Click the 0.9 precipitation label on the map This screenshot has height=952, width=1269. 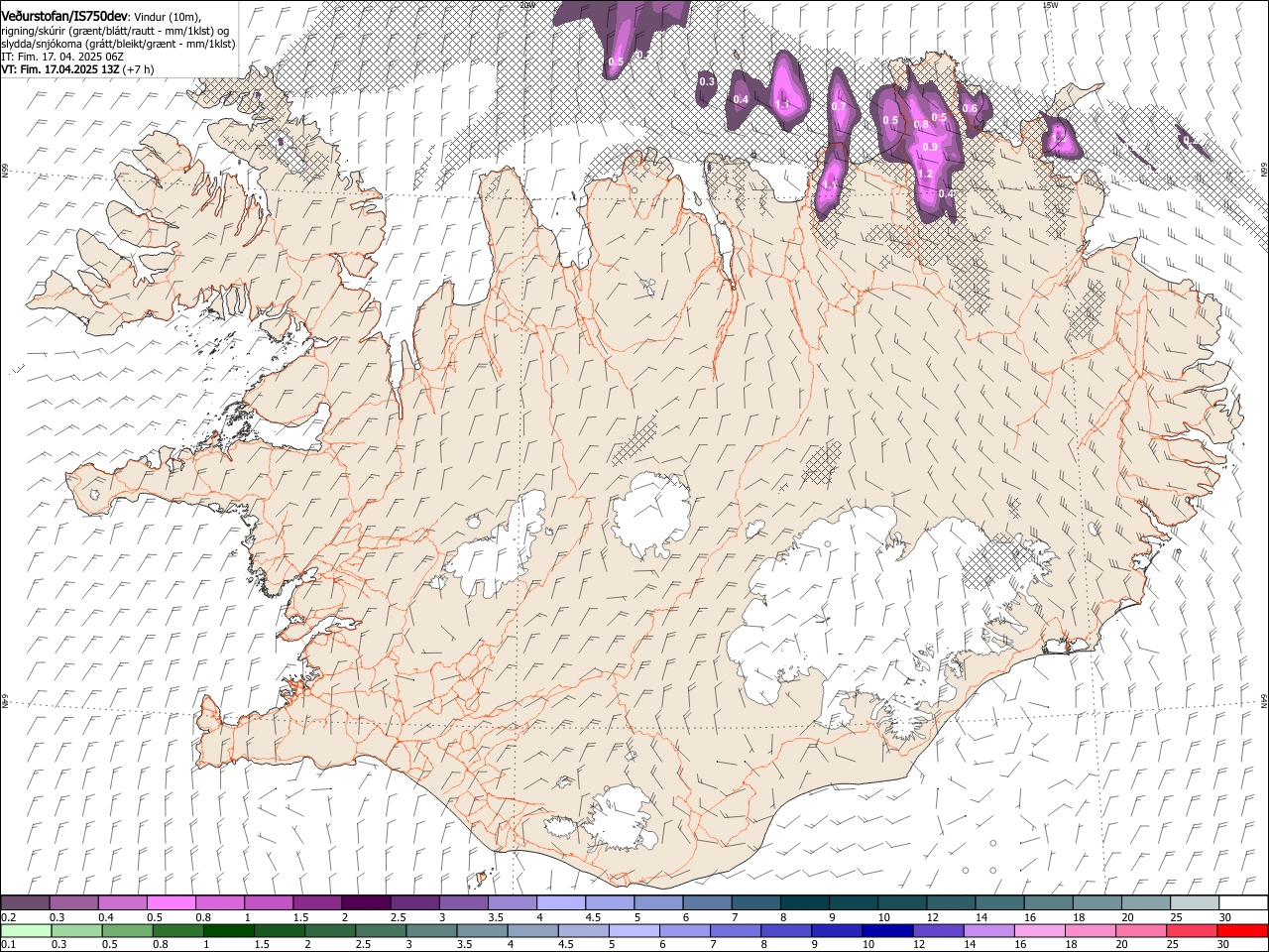(x=930, y=147)
